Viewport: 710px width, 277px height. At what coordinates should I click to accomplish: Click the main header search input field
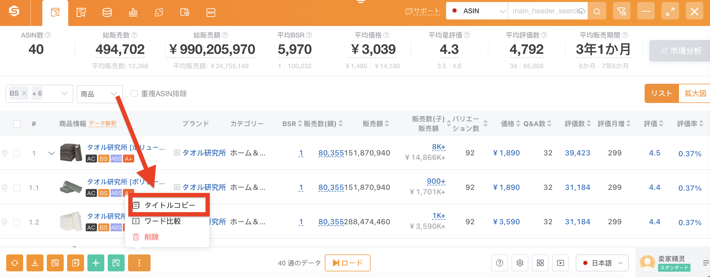click(x=548, y=11)
